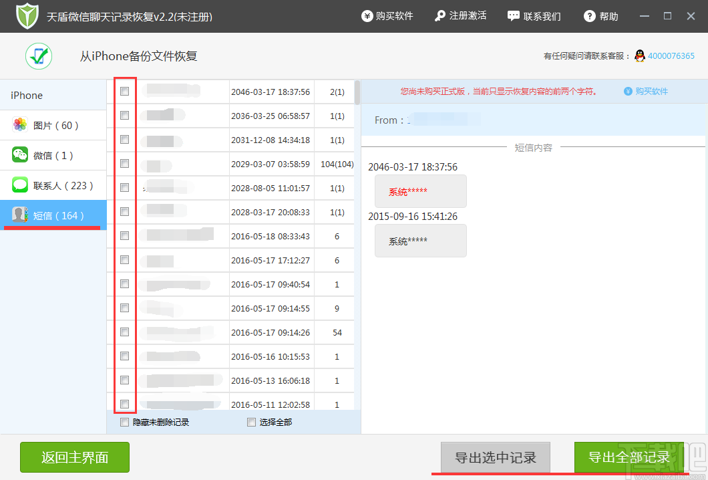The image size is (708, 480).
Task: Select count cell 54
Action: (337, 333)
